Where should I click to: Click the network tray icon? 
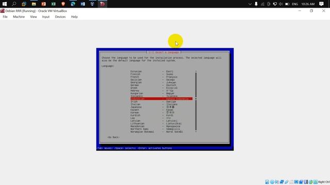[275, 4]
